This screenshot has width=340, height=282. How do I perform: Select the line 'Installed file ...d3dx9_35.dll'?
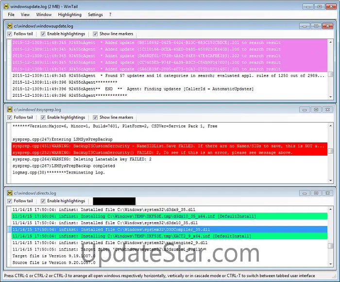pyautogui.click(x=170, y=210)
